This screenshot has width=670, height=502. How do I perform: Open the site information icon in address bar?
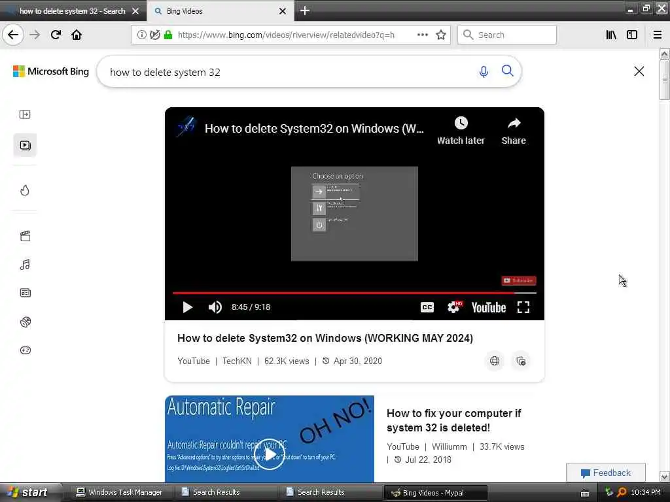141,35
